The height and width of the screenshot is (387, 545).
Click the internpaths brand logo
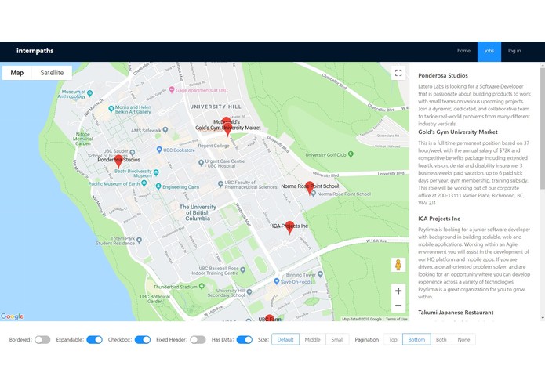point(35,51)
